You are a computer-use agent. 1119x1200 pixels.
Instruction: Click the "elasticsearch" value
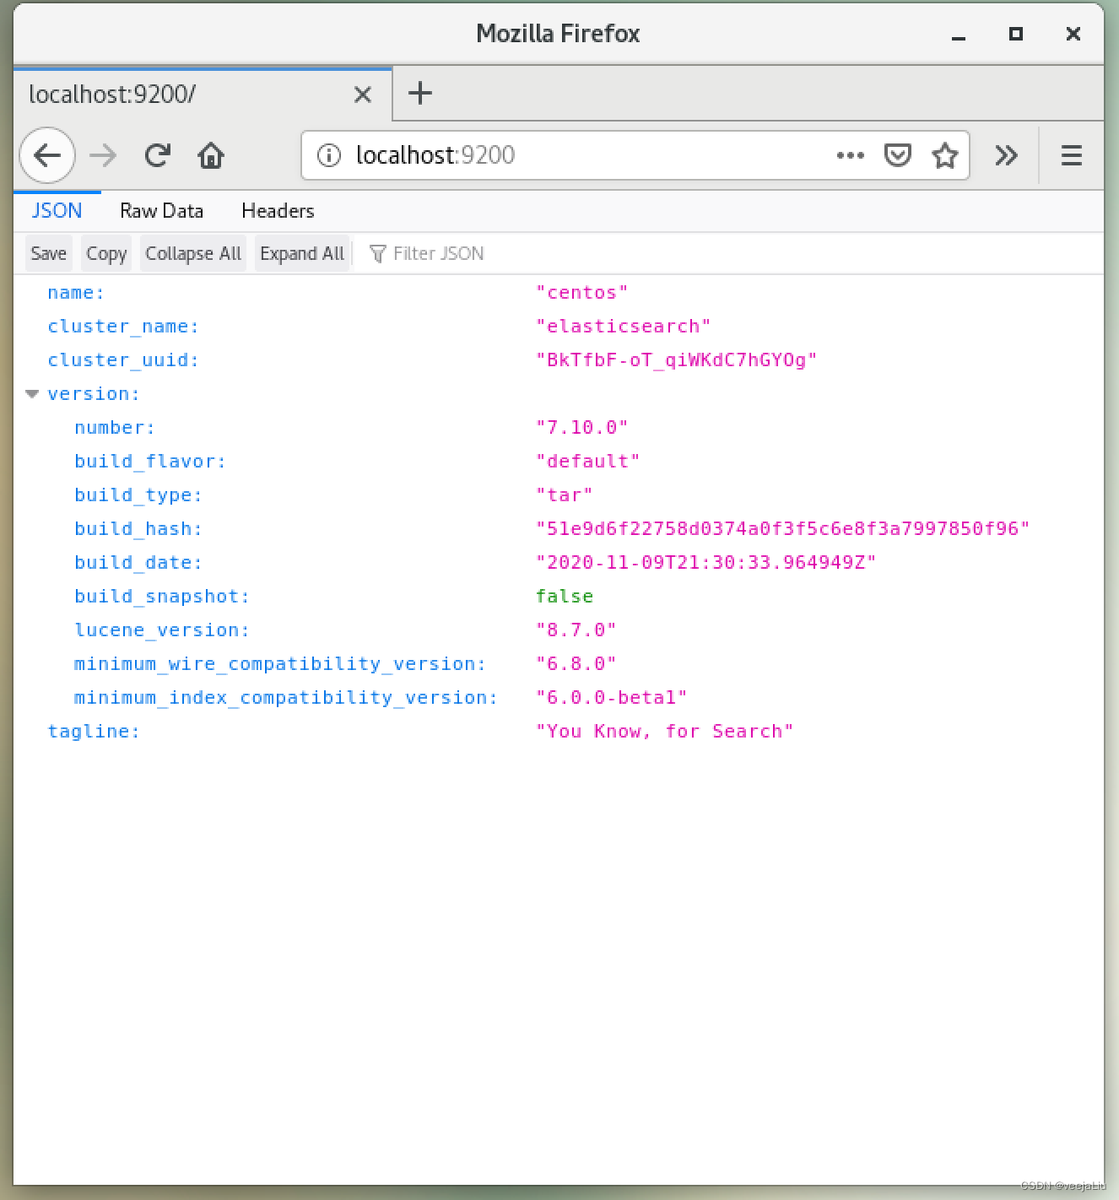[x=624, y=327]
